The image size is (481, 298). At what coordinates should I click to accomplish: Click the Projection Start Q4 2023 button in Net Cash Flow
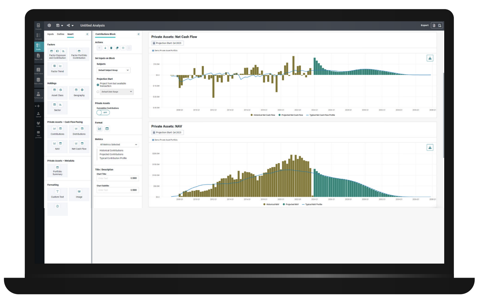(167, 43)
